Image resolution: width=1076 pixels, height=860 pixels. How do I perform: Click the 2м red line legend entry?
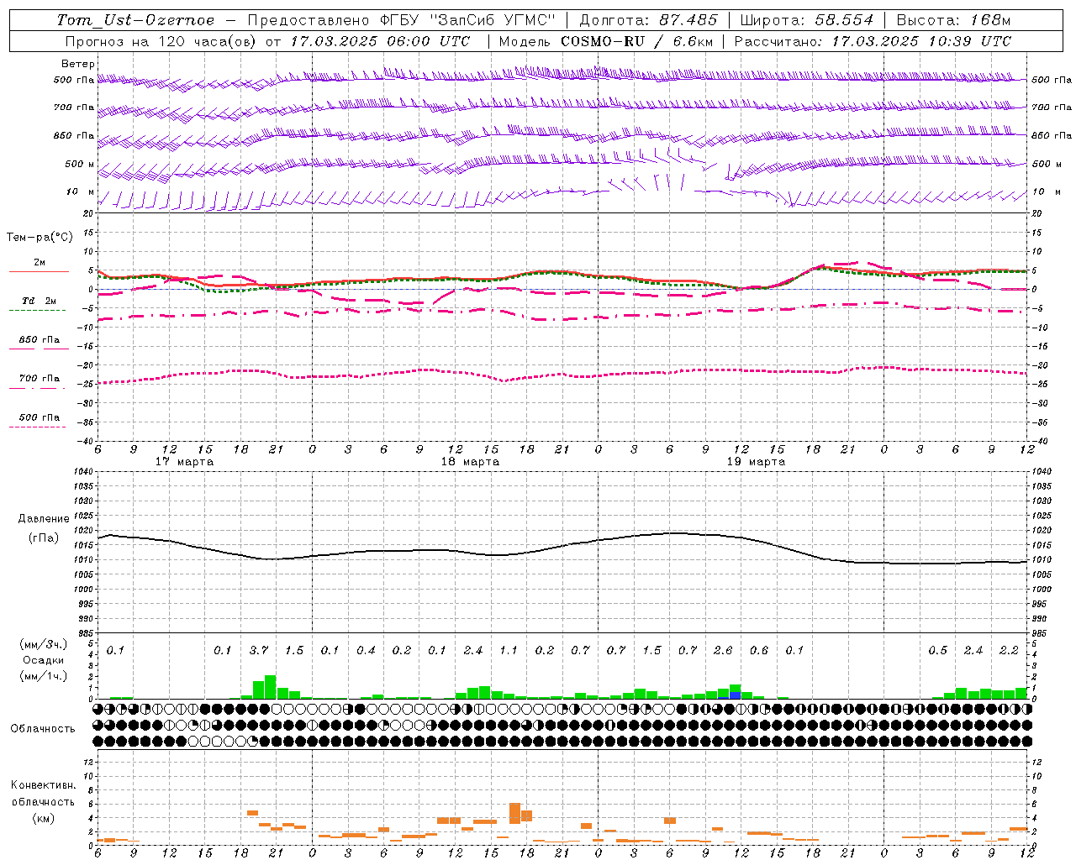[x=39, y=263]
